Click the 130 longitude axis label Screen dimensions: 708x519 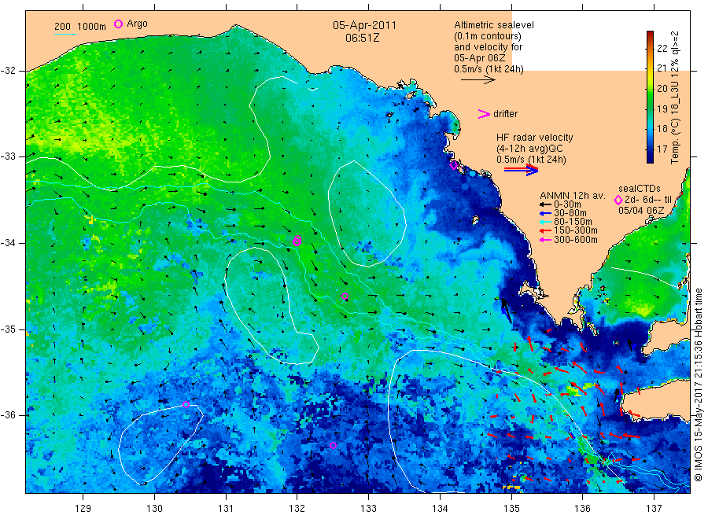pyautogui.click(x=154, y=509)
